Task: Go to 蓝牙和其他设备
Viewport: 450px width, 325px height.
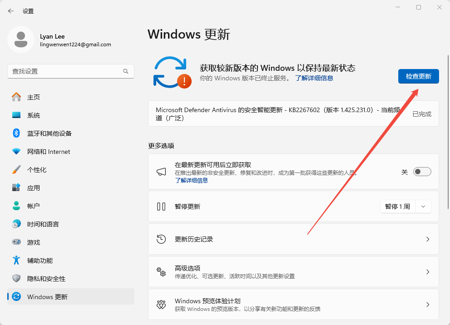Action: 71,133
